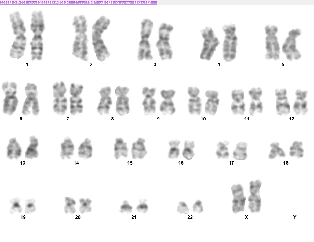This screenshot has height=242, width=314.
Task: Select the sex chromosome label "X"
Action: [246, 217]
